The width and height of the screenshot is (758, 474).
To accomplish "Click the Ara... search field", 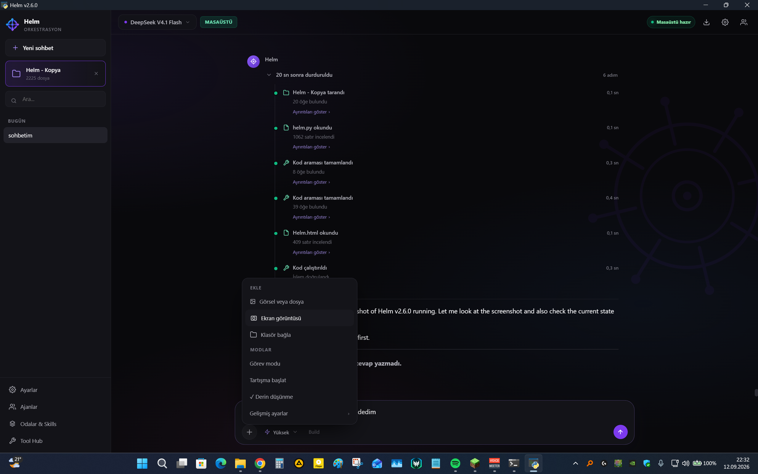I will [55, 99].
